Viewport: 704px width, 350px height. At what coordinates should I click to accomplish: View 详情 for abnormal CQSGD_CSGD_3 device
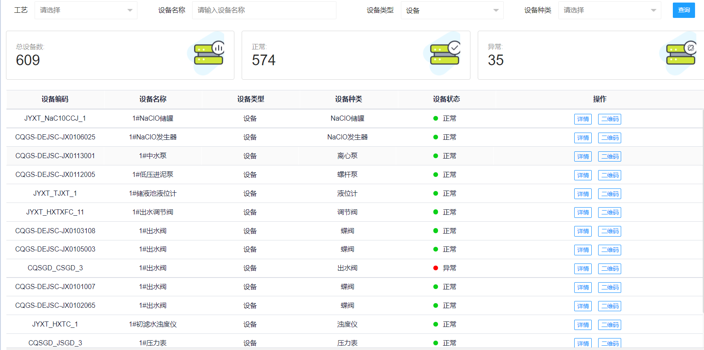coord(583,269)
